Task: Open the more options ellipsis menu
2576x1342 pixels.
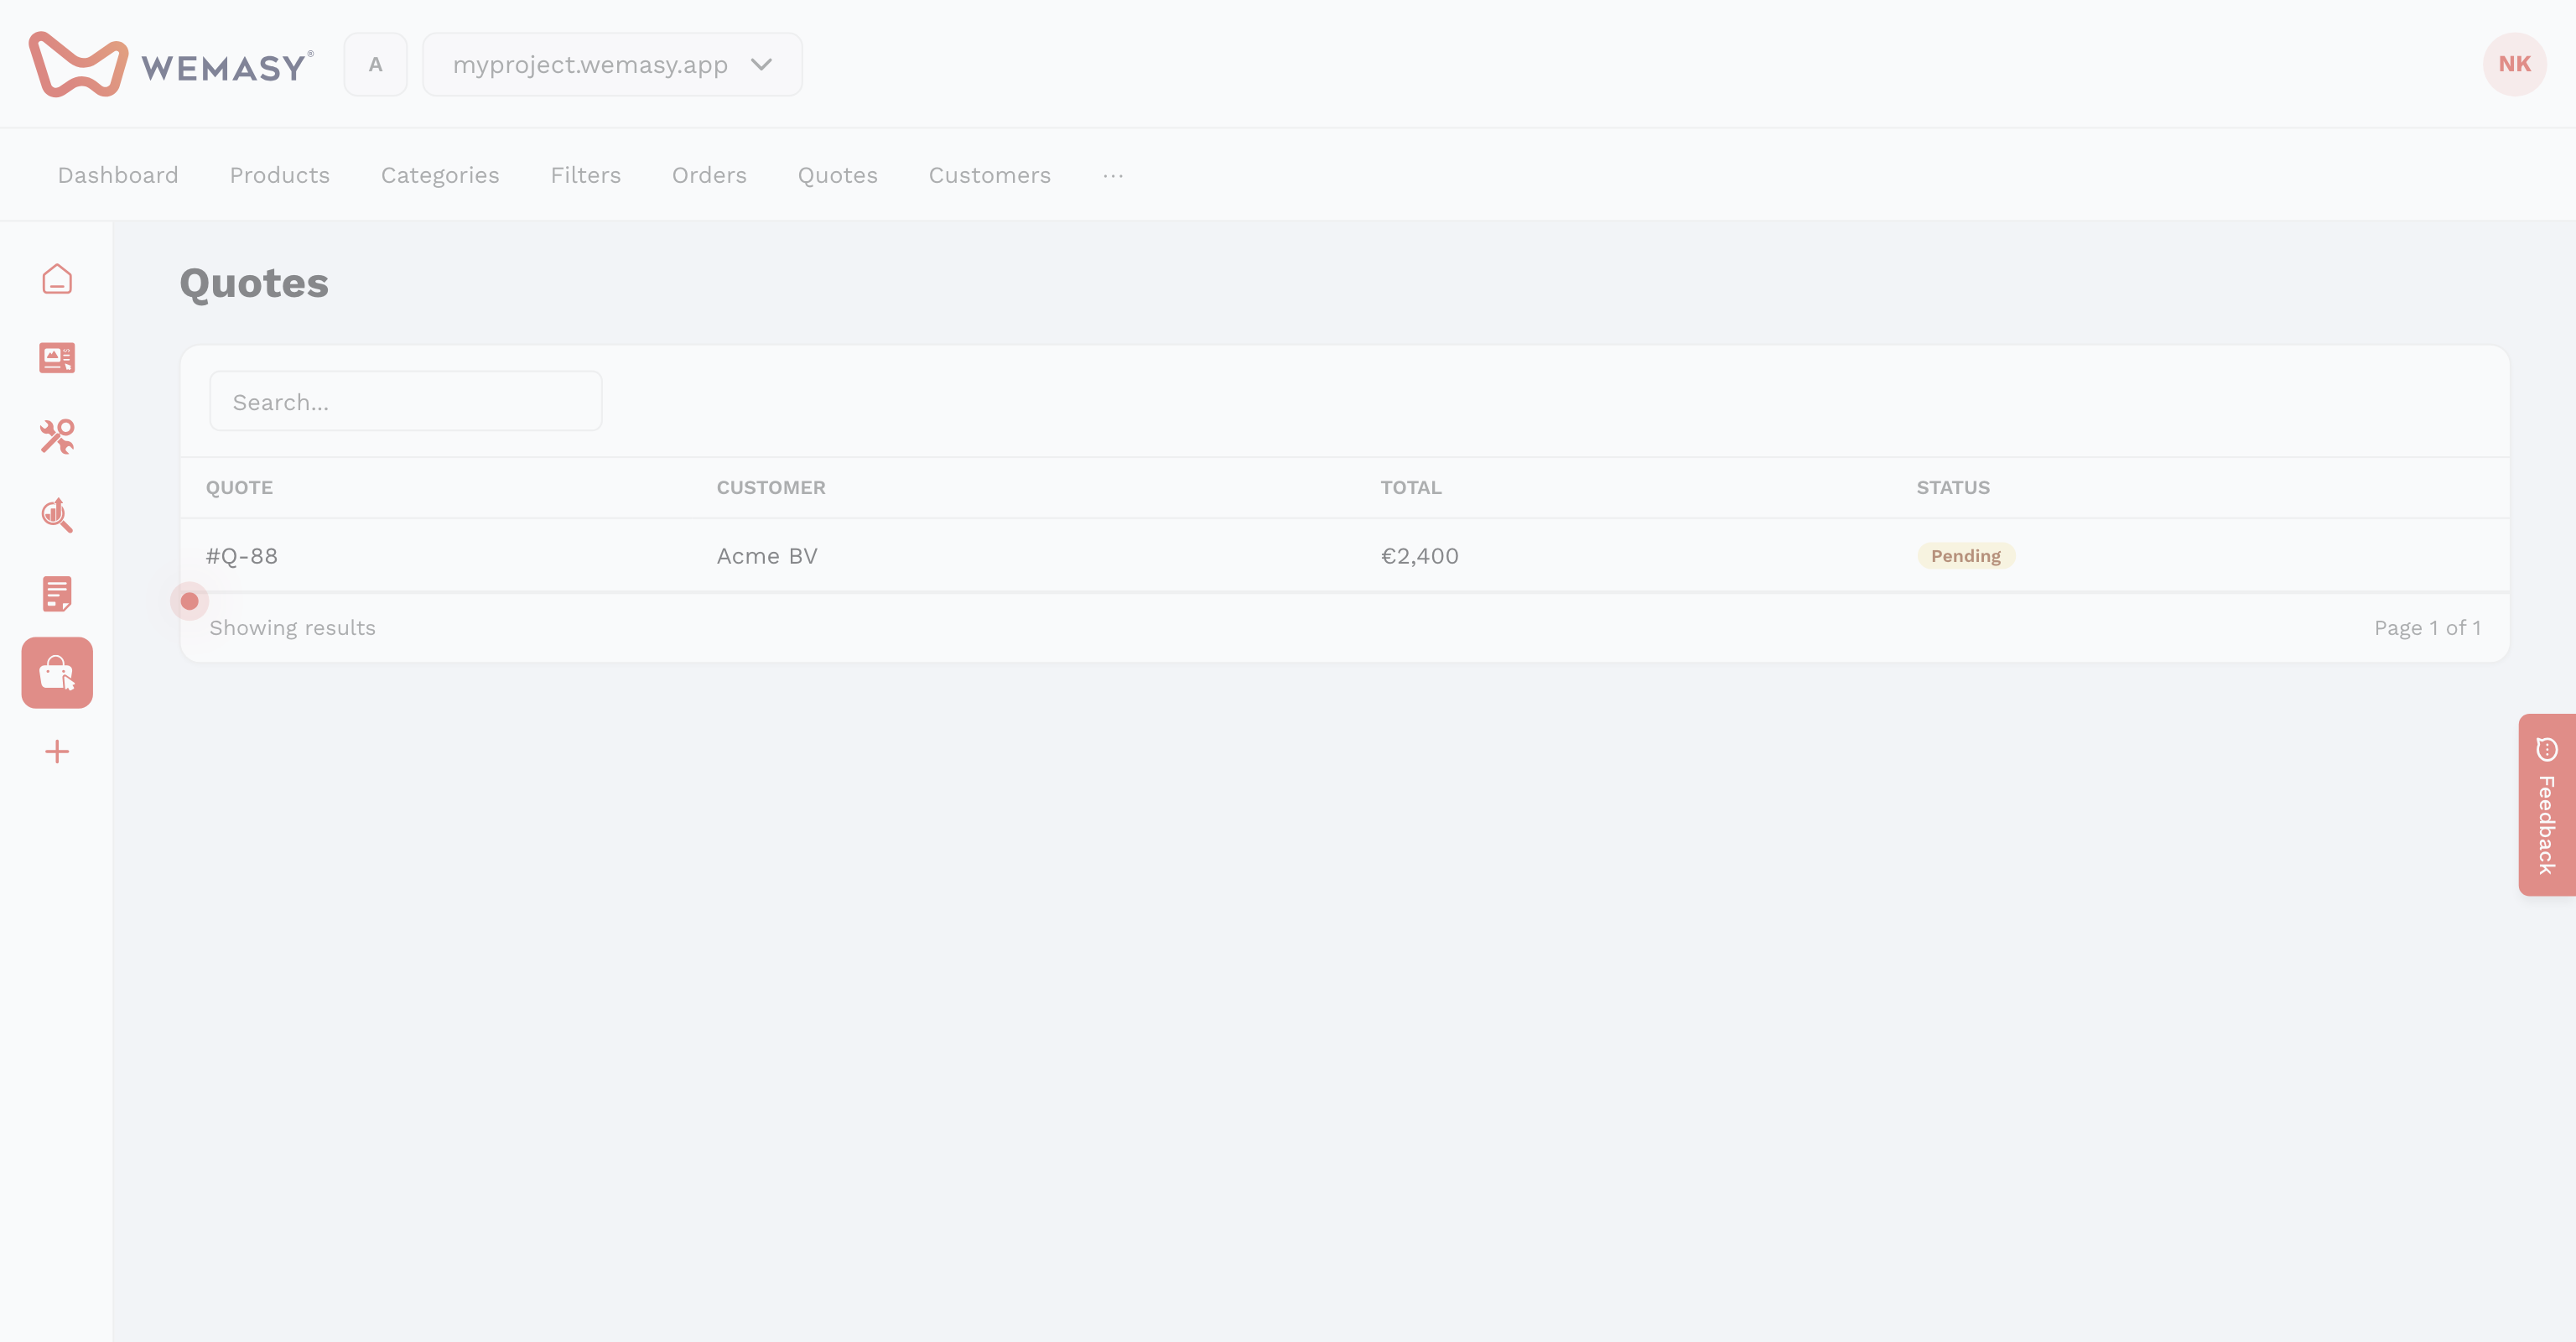Action: point(1113,175)
